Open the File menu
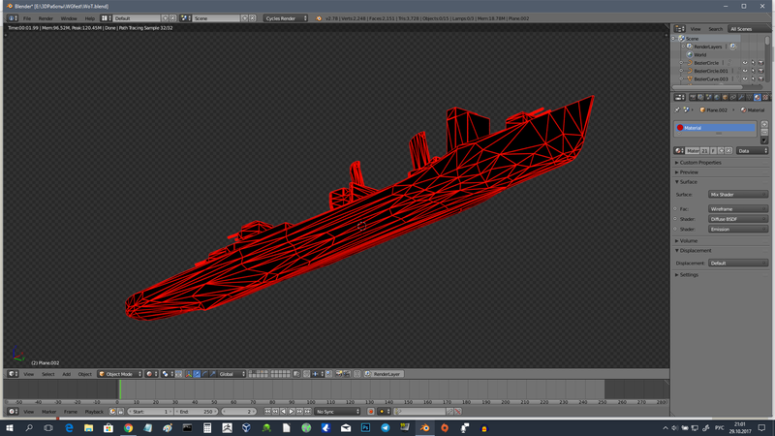Screen dimensions: 775x436 tap(27, 18)
